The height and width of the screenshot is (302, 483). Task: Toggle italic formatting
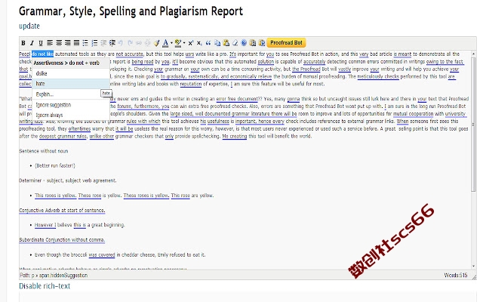32,43
